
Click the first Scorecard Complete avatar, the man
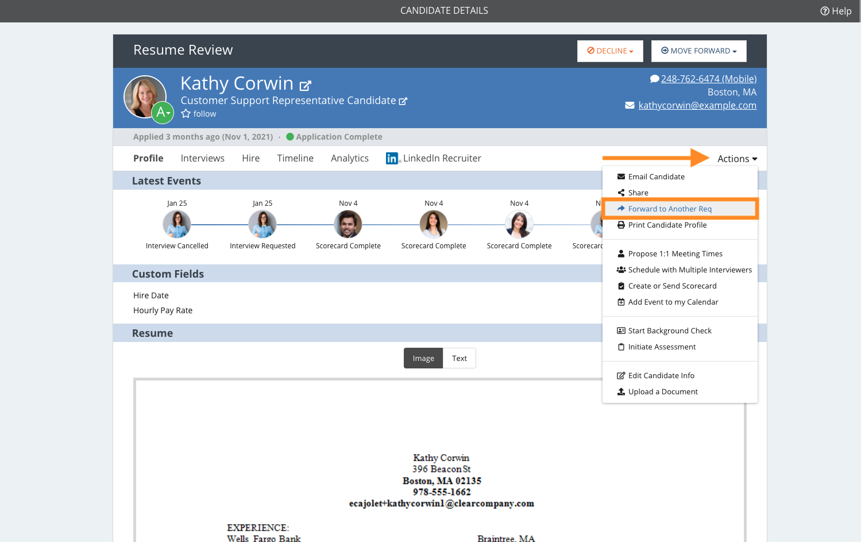(x=348, y=224)
